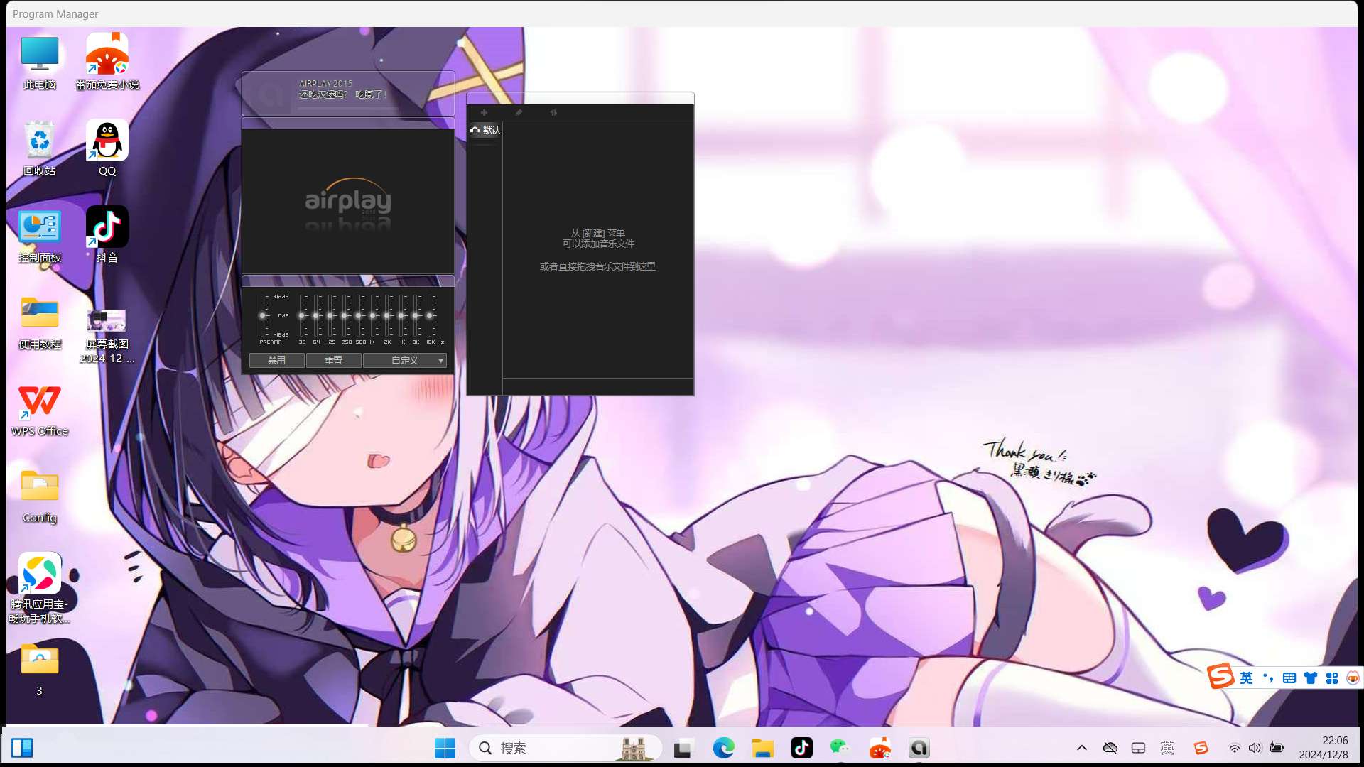Select the 控制面板 desktop icon
1364x767 pixels.
click(40, 236)
